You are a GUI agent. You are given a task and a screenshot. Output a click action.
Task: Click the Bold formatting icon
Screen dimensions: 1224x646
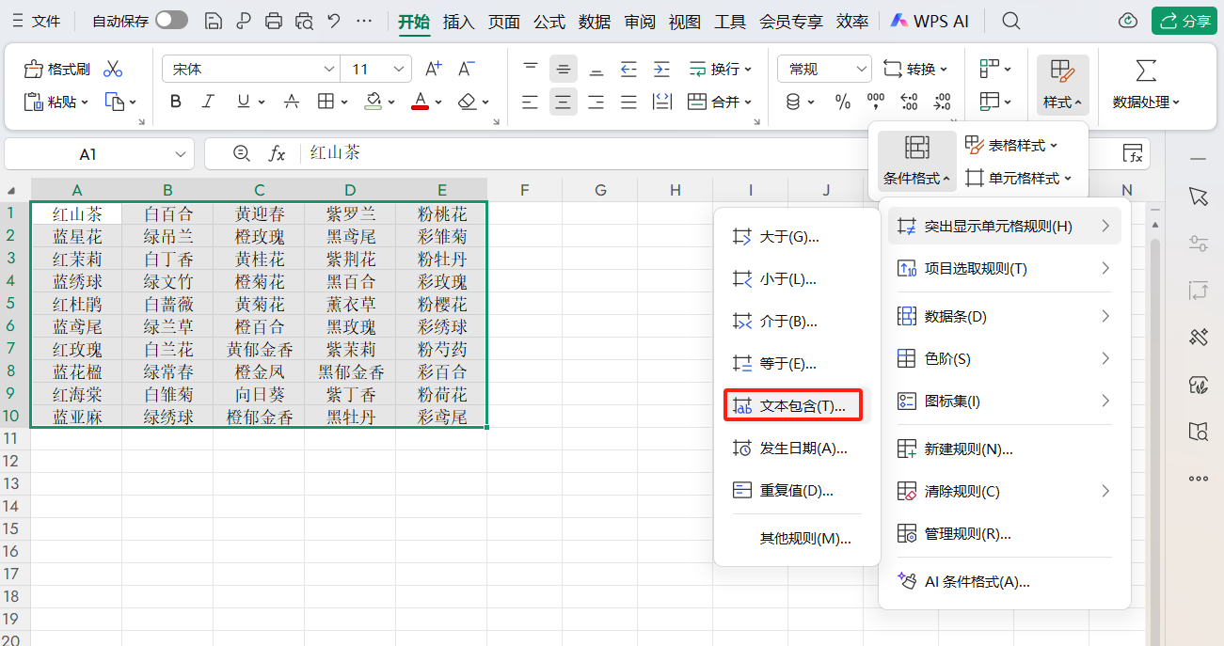click(175, 102)
